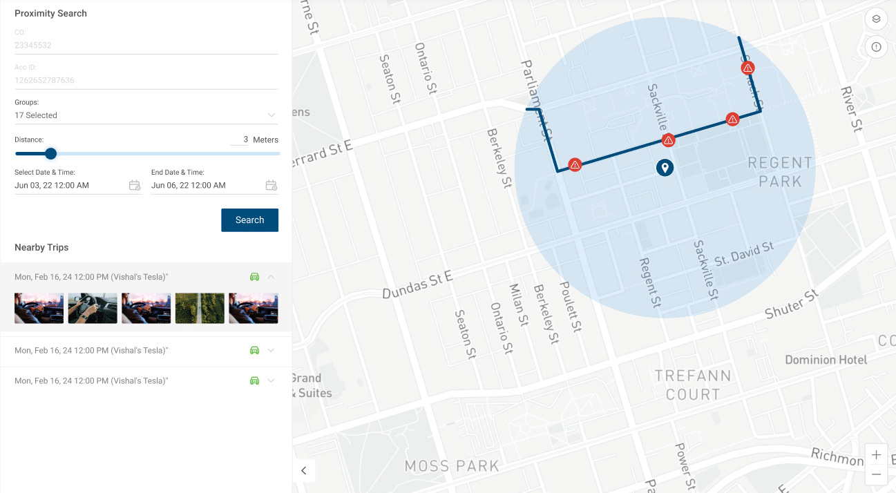This screenshot has width=896, height=493.
Task: Click the distance value input field
Action: click(x=240, y=139)
